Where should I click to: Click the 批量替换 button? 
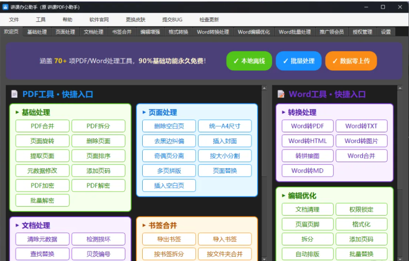(362, 254)
